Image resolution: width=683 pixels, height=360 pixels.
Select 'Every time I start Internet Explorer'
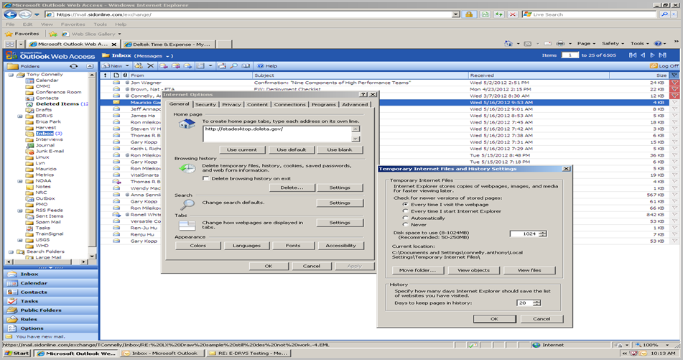(406, 211)
